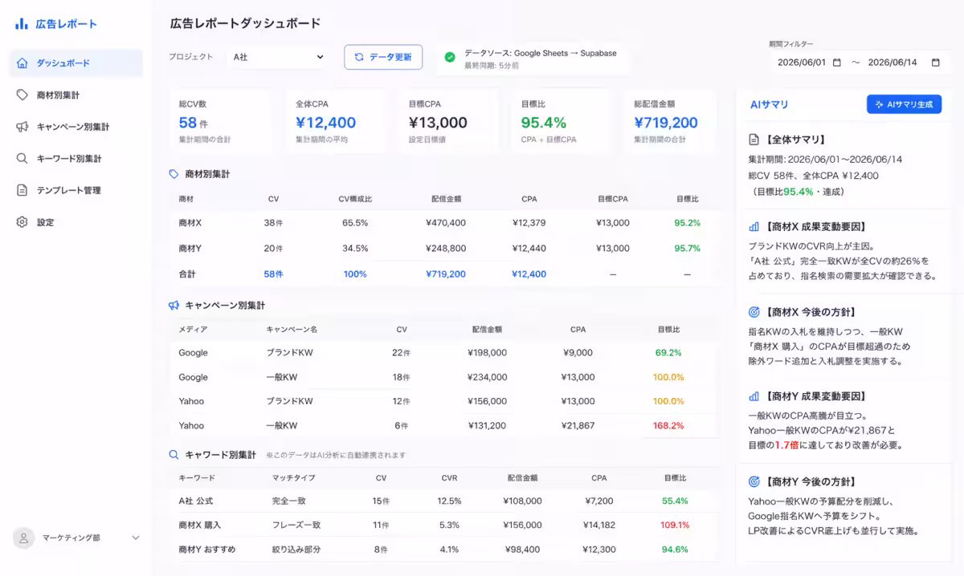
Task: Click the 総配信金額 card value ¥719,200
Action: [x=666, y=123]
